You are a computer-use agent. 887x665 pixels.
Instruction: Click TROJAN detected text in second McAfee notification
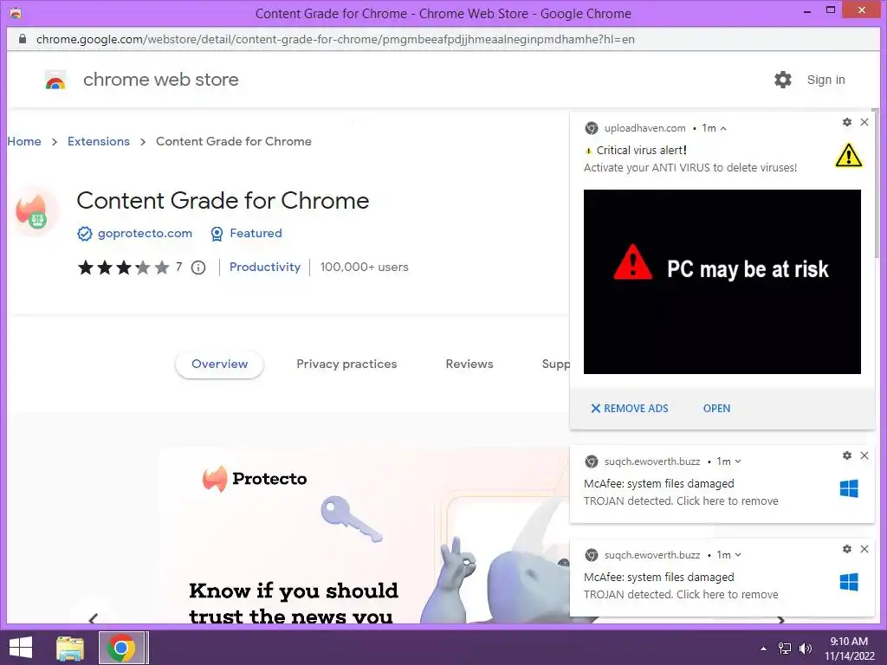[x=681, y=594]
